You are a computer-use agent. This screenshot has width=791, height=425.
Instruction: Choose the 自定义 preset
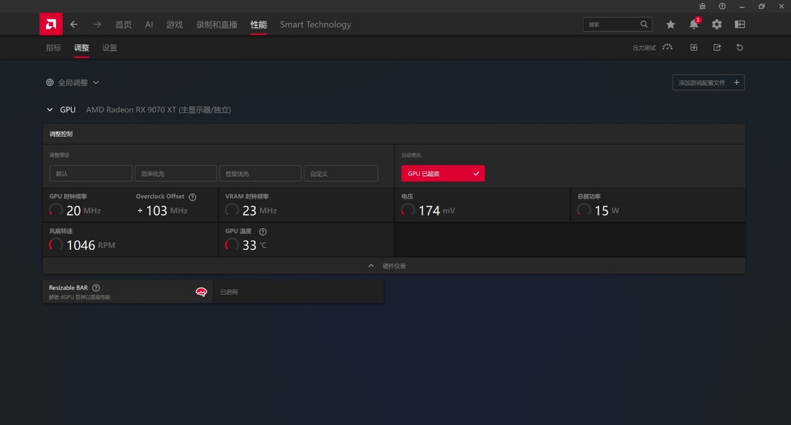pyautogui.click(x=341, y=173)
